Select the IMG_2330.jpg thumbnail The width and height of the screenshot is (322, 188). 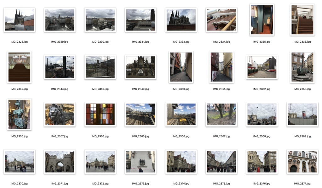click(x=100, y=20)
